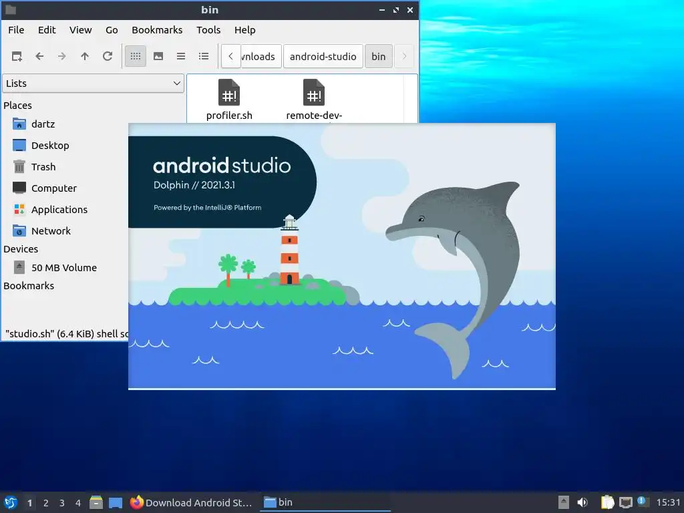Maximize the bin window
This screenshot has height=513, width=684.
pyautogui.click(x=396, y=10)
